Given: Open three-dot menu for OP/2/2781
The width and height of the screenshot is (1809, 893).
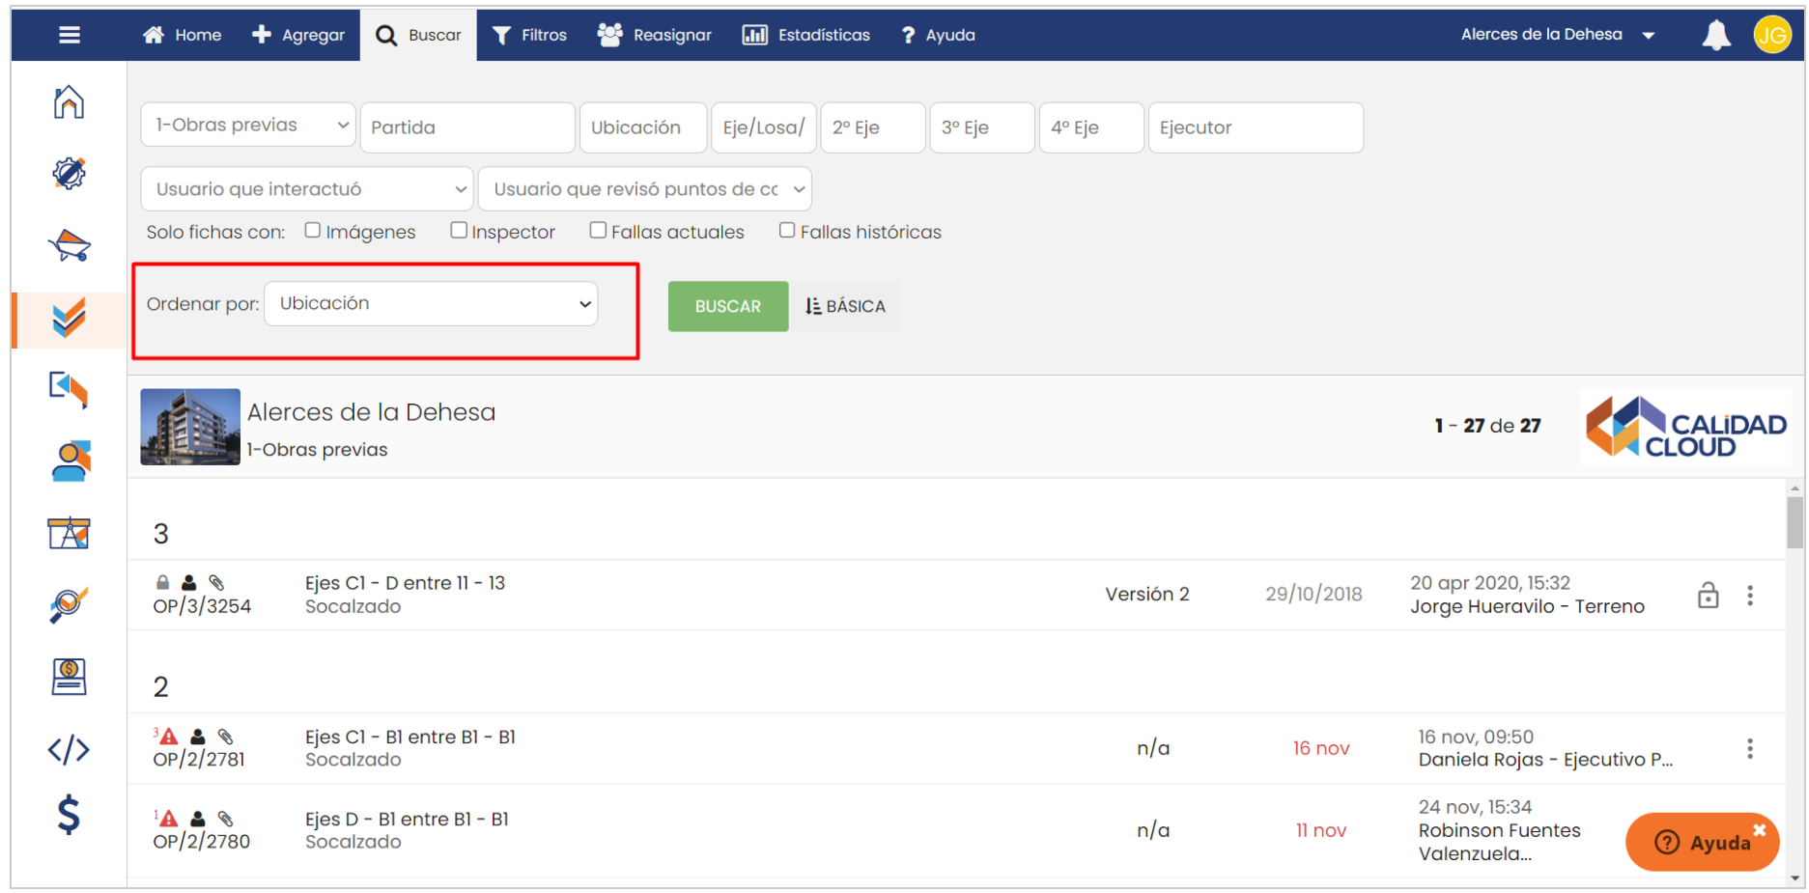Looking at the screenshot, I should point(1749,748).
